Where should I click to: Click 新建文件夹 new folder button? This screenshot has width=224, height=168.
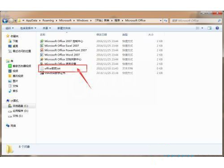64,28
